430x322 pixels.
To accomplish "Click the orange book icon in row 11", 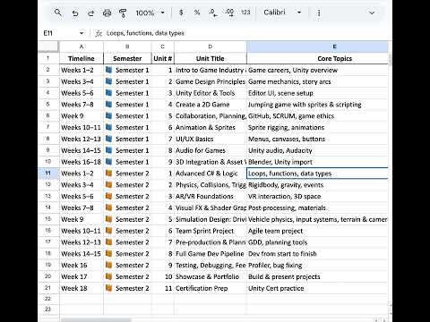I will [x=108, y=174].
